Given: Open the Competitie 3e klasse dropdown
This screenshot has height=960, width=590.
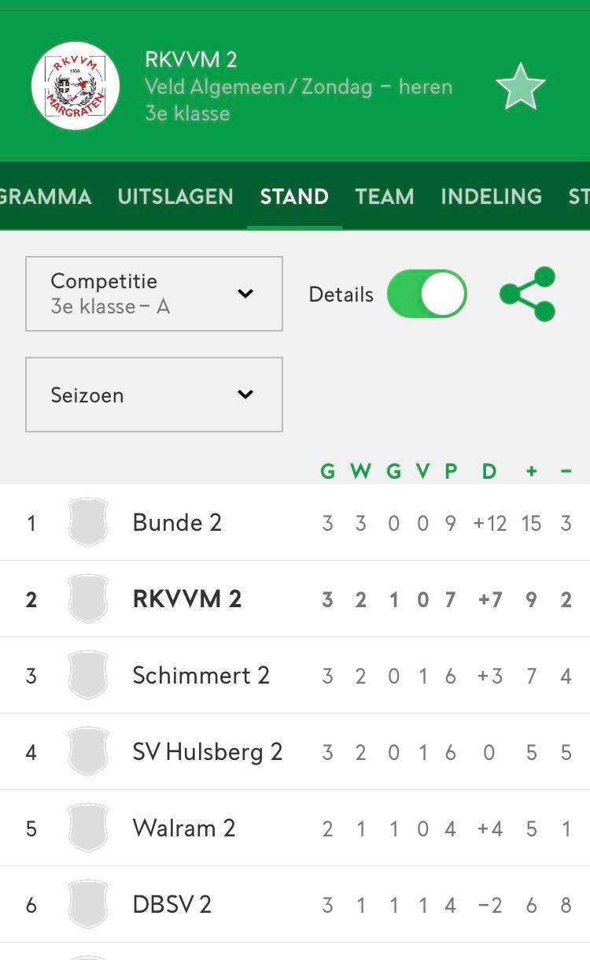Looking at the screenshot, I should 154,294.
